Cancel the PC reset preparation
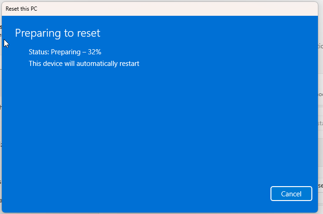 coord(291,194)
